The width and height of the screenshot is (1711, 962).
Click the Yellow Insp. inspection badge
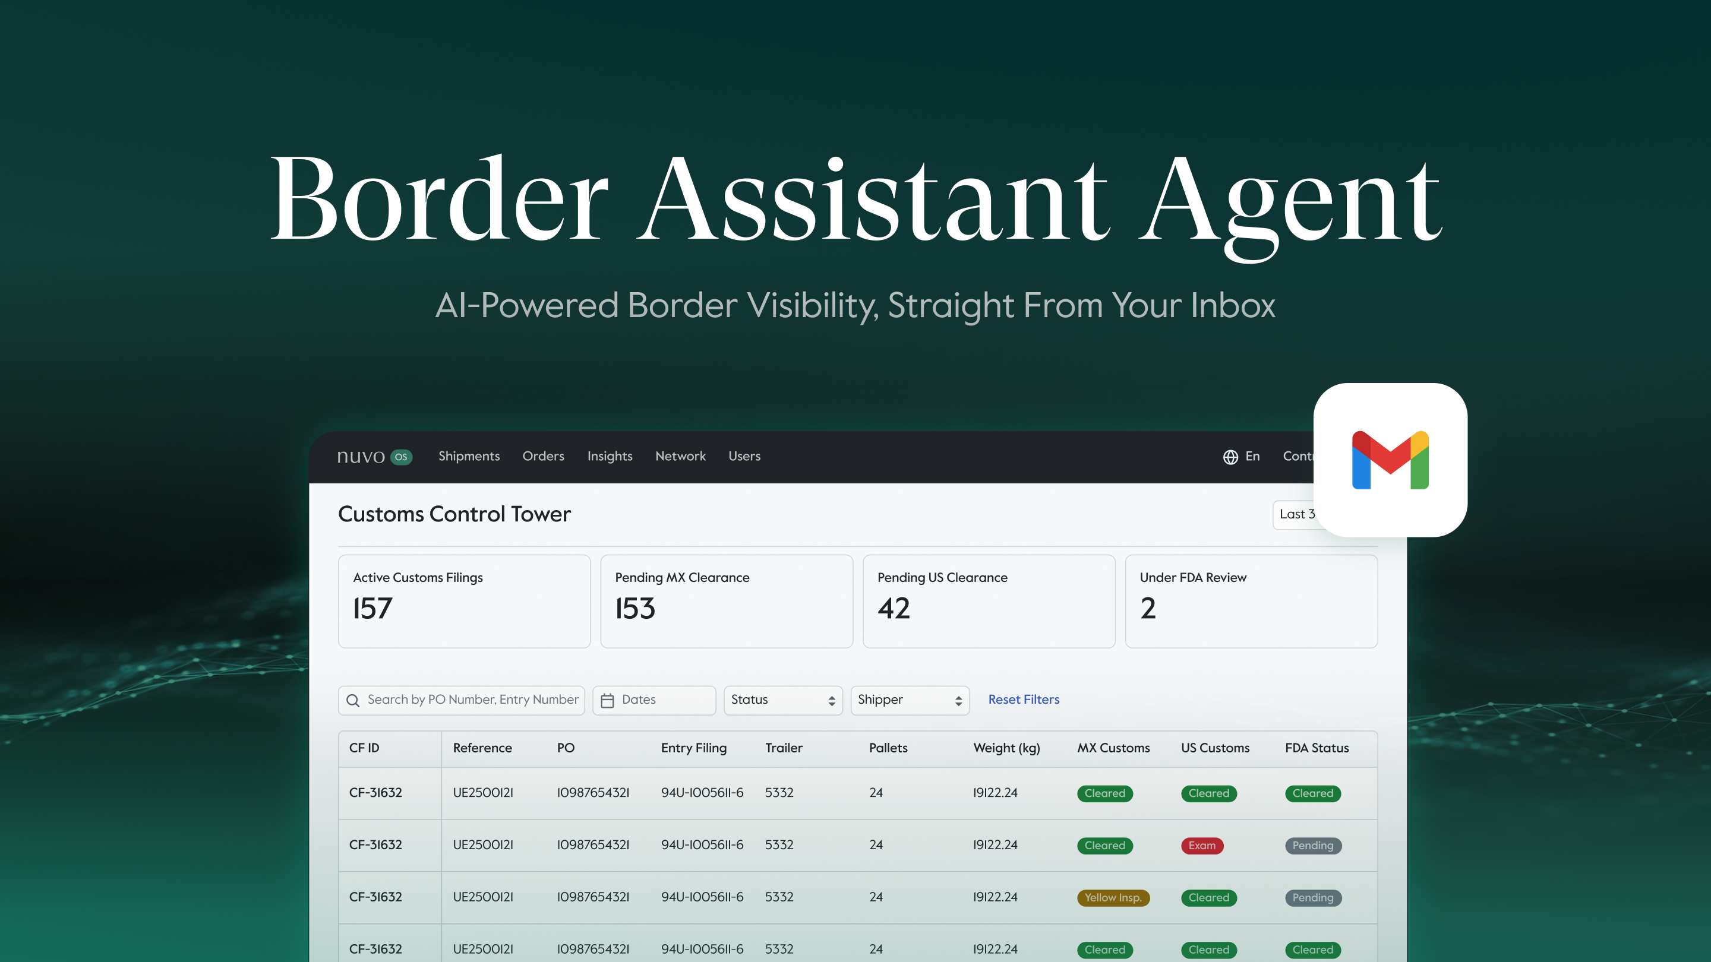1113,898
